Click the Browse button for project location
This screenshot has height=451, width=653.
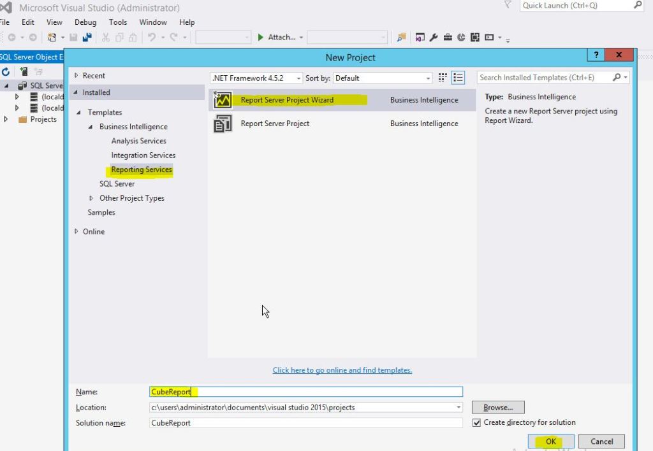(497, 407)
